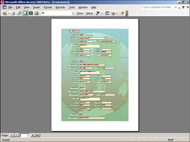Click the Fit zoom input box
190x142 pixels.
[x=56, y=13]
